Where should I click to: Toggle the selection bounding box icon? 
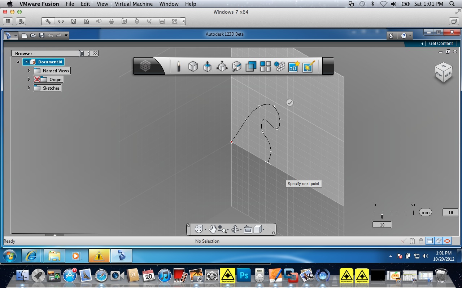(x=412, y=241)
